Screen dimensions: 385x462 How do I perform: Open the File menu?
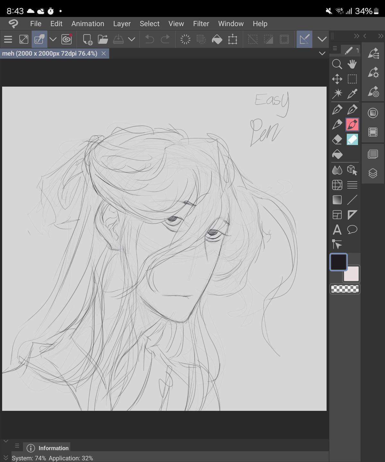36,24
